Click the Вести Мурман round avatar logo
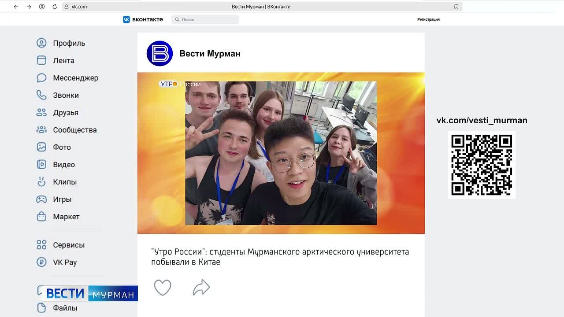Screen dimensions: 564x317 point(160,54)
